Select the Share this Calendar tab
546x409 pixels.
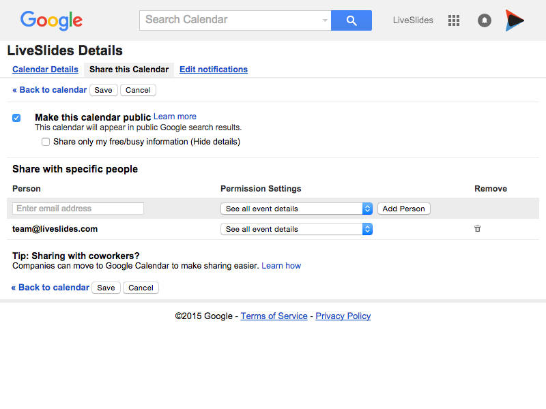click(x=129, y=70)
